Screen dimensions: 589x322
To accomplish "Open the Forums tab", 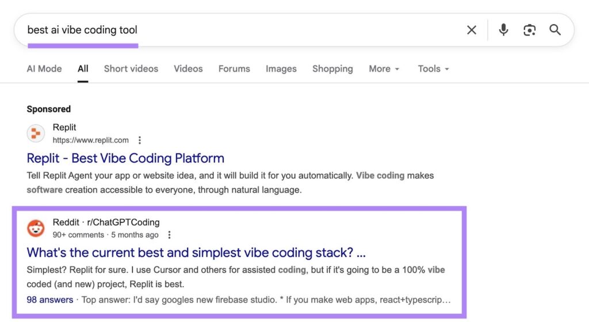I will [234, 69].
